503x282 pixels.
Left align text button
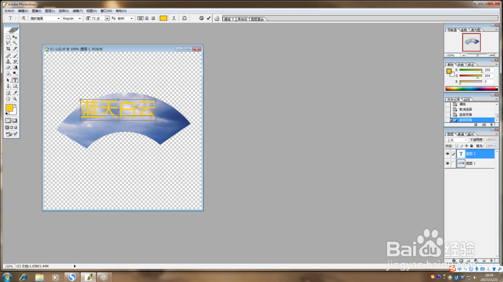[x=140, y=18]
